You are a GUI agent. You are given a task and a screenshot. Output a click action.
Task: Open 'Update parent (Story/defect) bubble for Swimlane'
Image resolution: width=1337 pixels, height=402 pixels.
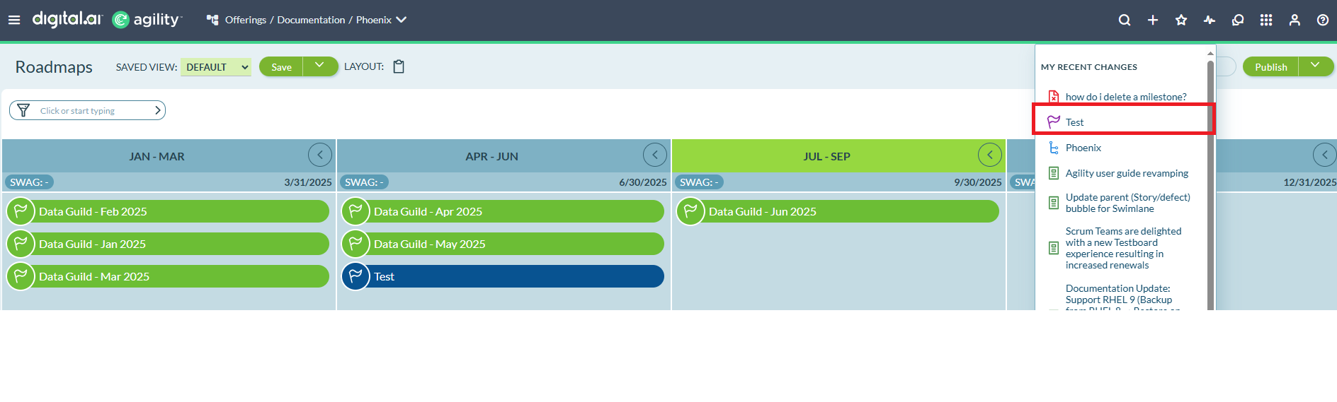(1128, 203)
